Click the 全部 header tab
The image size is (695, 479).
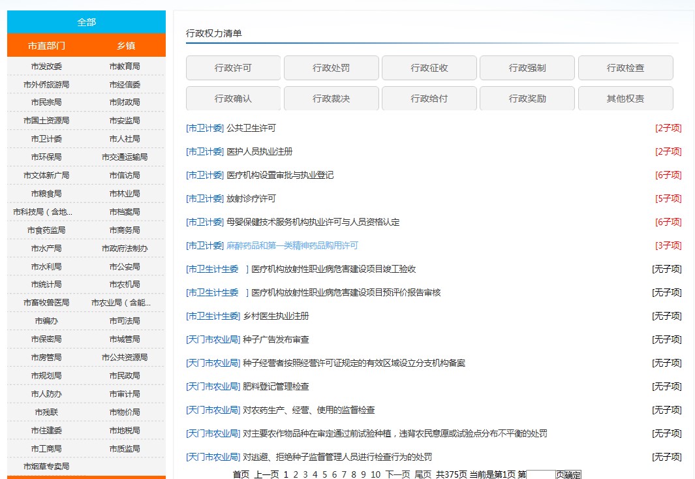[86, 22]
